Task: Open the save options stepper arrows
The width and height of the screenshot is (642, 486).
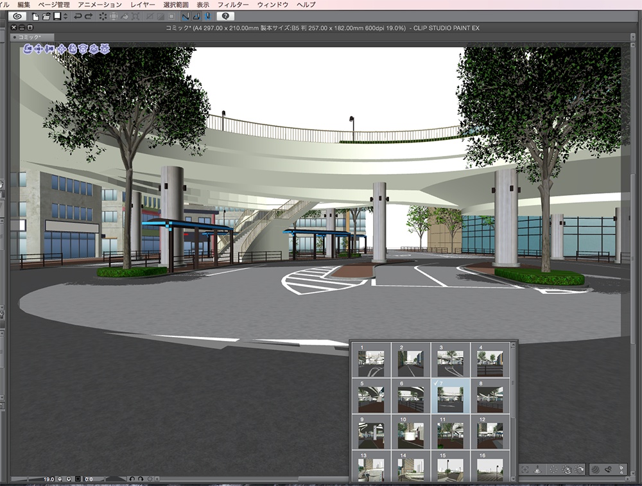Action: click(65, 17)
